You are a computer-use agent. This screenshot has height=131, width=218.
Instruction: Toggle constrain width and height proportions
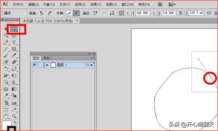coord(209,13)
